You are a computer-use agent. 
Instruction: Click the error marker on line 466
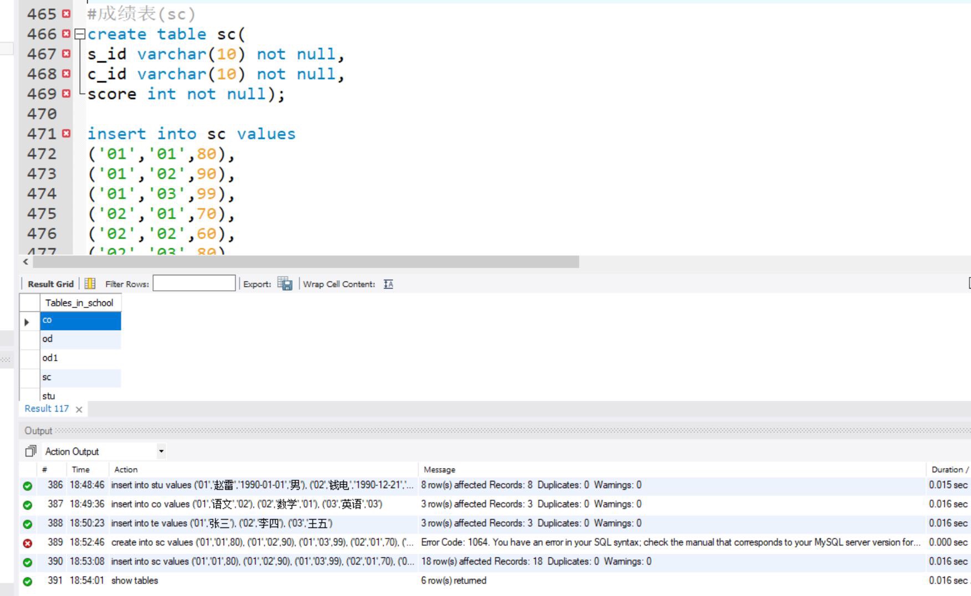click(67, 34)
